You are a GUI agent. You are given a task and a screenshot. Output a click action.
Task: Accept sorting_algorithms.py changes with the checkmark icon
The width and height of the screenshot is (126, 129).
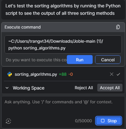118,74
